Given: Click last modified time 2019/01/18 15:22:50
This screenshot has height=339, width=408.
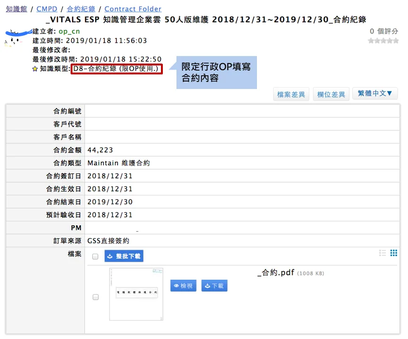Looking at the screenshot, I should 121,59.
